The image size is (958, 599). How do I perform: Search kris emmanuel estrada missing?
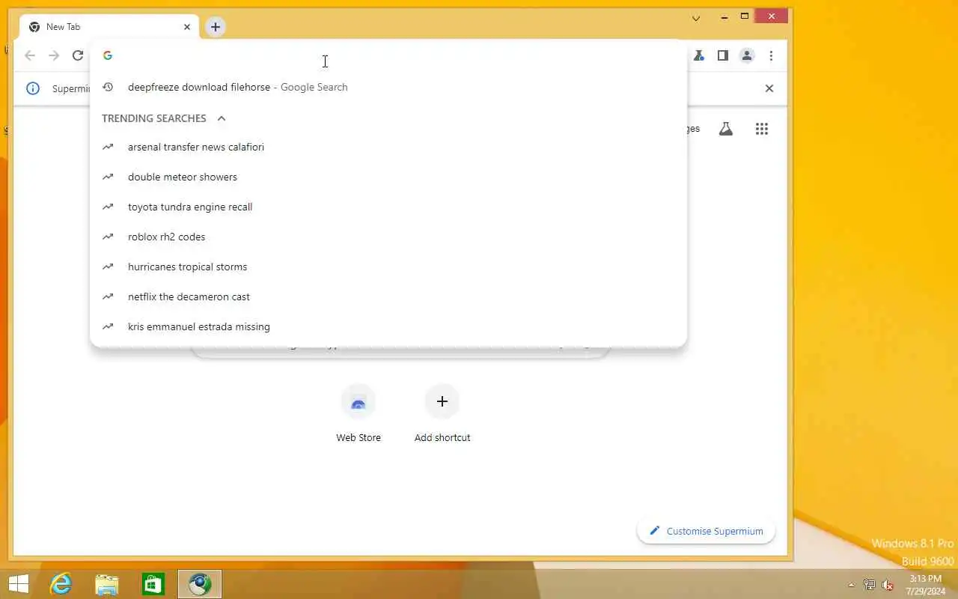pyautogui.click(x=388, y=326)
